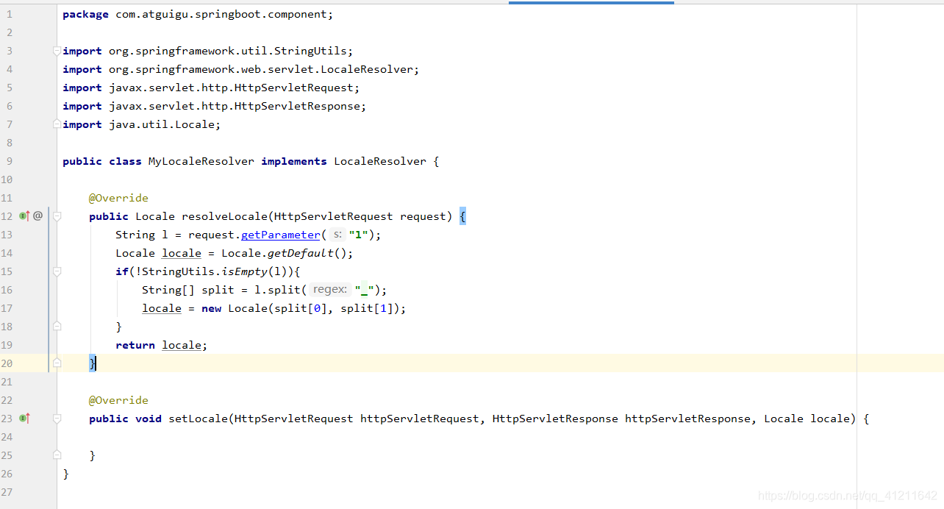Collapse the import block at line 3
The height and width of the screenshot is (509, 944).
(x=57, y=51)
